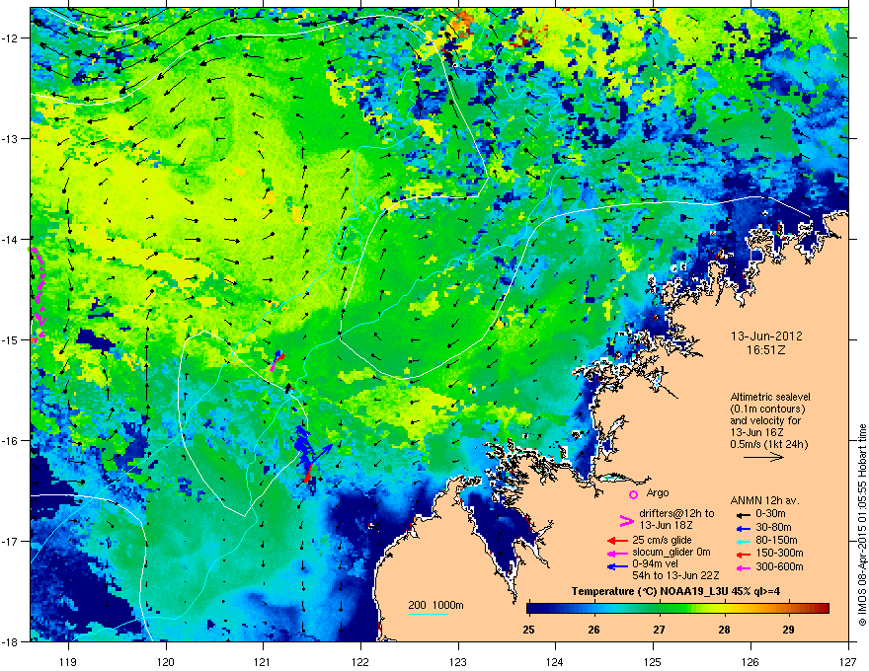Click the red ANMN 150-300m arrow
The height and width of the screenshot is (671, 869).
tap(743, 554)
